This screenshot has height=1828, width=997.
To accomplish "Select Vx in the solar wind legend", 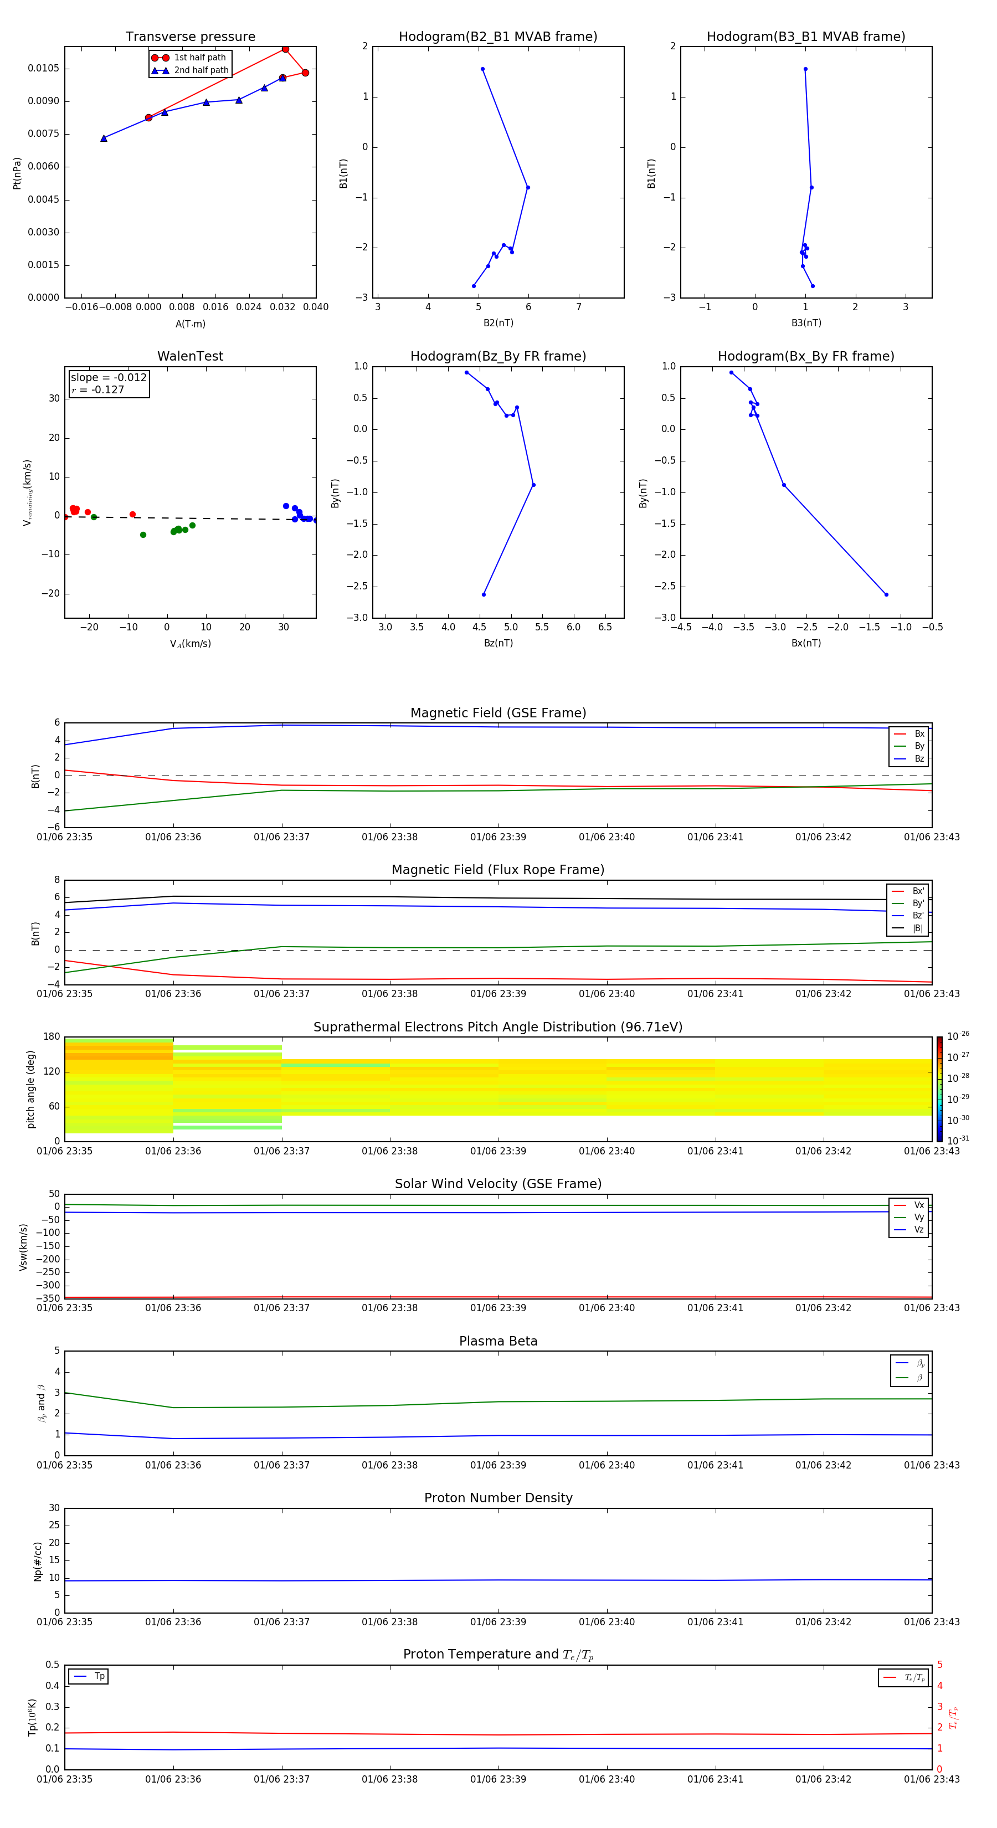I will [909, 1205].
